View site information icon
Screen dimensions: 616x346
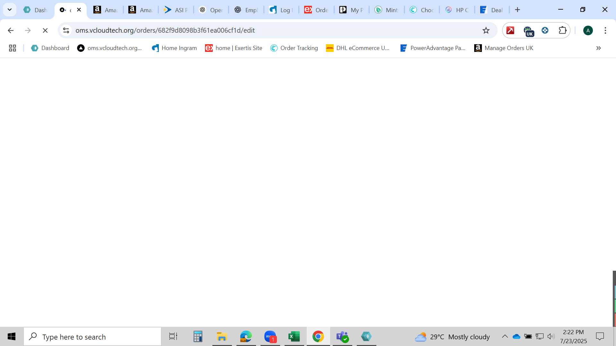pyautogui.click(x=66, y=30)
